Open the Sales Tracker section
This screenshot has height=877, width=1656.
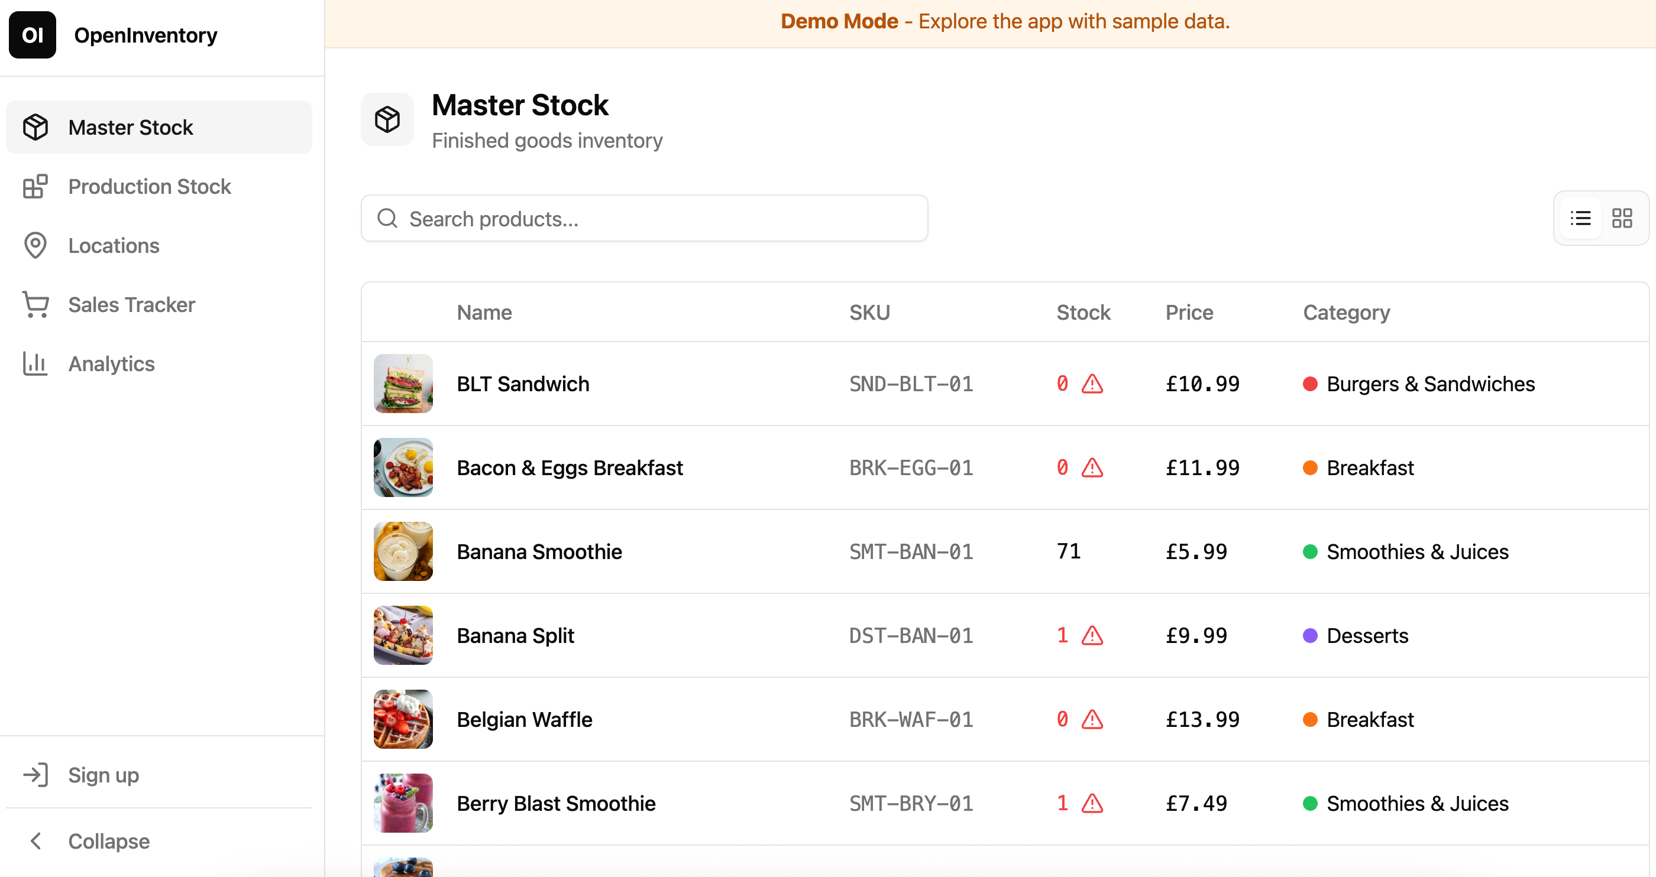click(131, 304)
